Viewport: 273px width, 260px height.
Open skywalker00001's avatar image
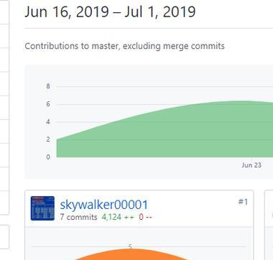42,208
